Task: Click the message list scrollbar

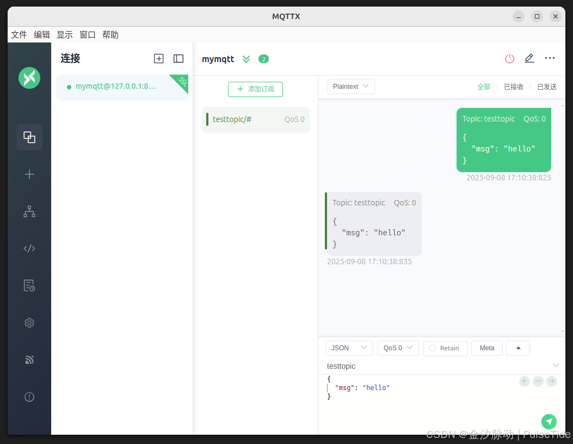Action: tap(563, 218)
